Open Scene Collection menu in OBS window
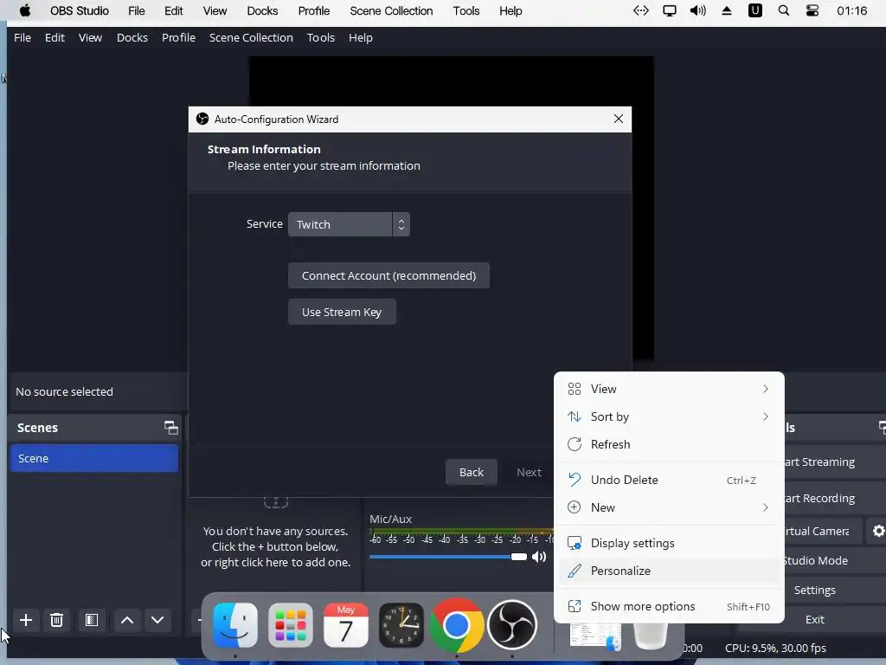This screenshot has width=886, height=665. click(251, 37)
